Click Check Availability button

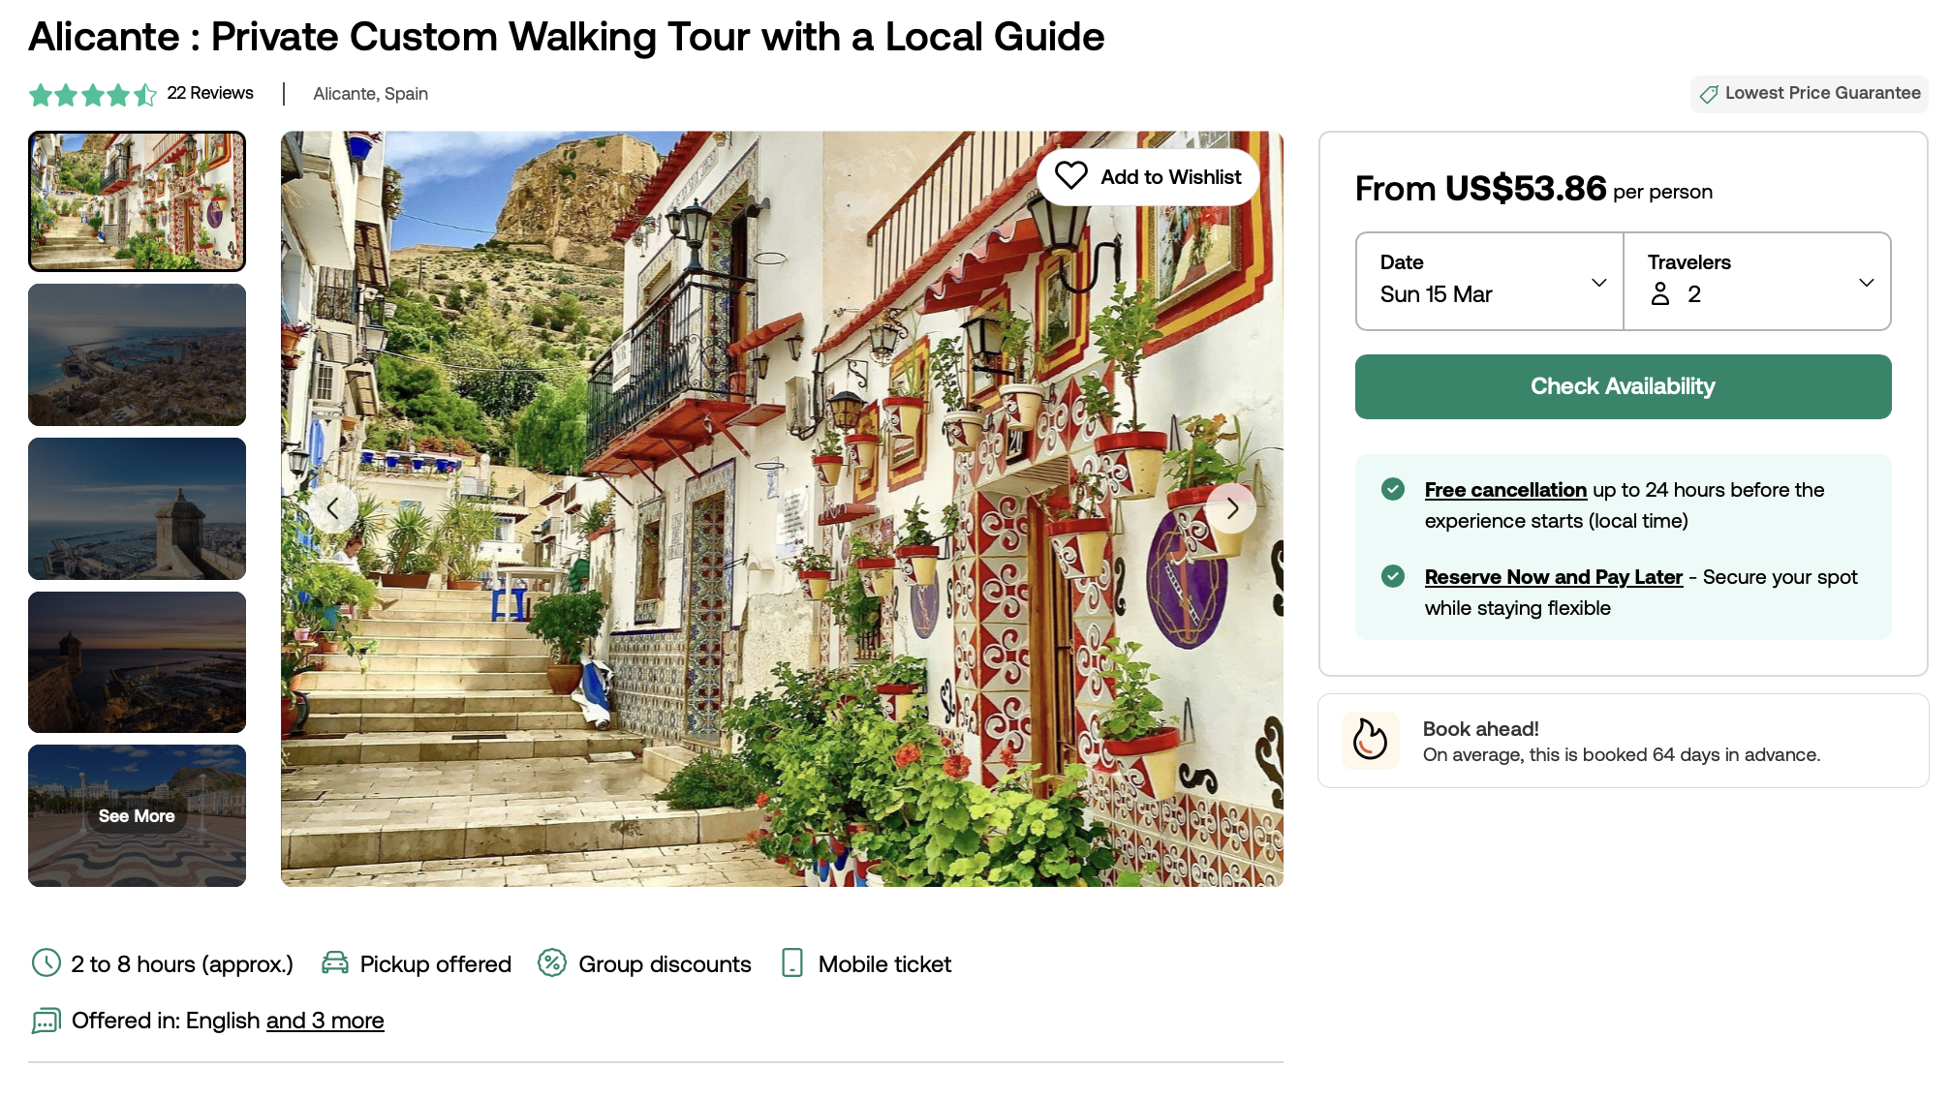tap(1624, 386)
